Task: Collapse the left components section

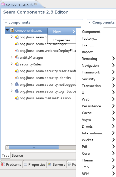Action: tap(6, 22)
